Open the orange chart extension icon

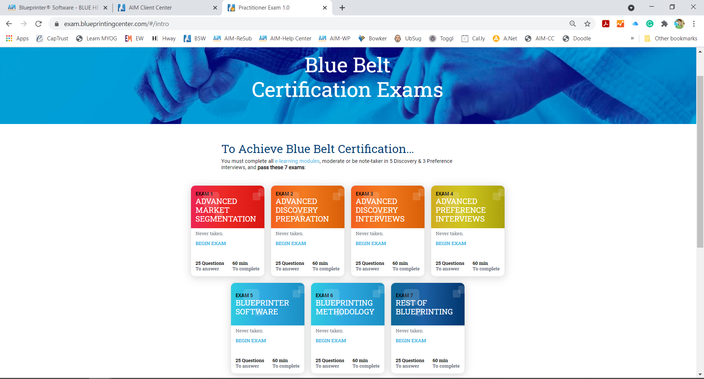(x=621, y=24)
